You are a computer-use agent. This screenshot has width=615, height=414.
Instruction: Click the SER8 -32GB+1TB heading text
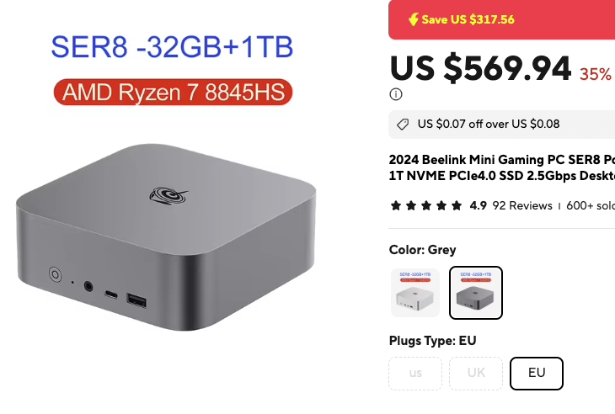[172, 47]
